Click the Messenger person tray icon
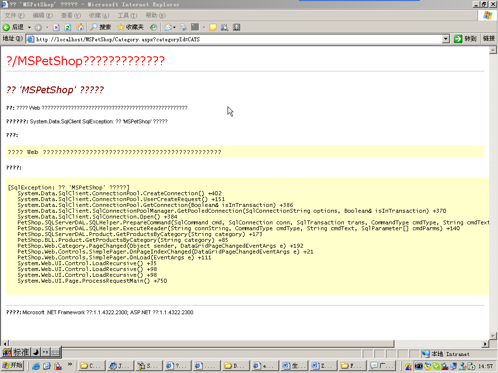498x373 pixels. (x=463, y=366)
